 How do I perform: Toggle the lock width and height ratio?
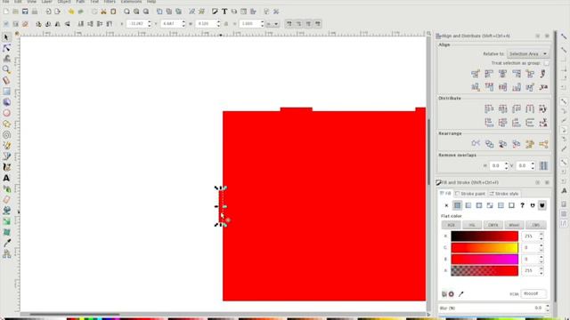pyautogui.click(x=226, y=24)
